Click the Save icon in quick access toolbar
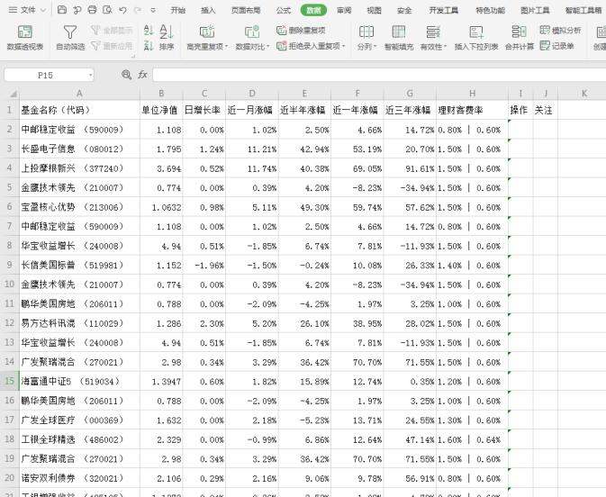 [62, 10]
